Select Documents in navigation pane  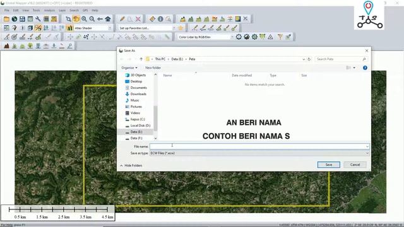pos(138,88)
